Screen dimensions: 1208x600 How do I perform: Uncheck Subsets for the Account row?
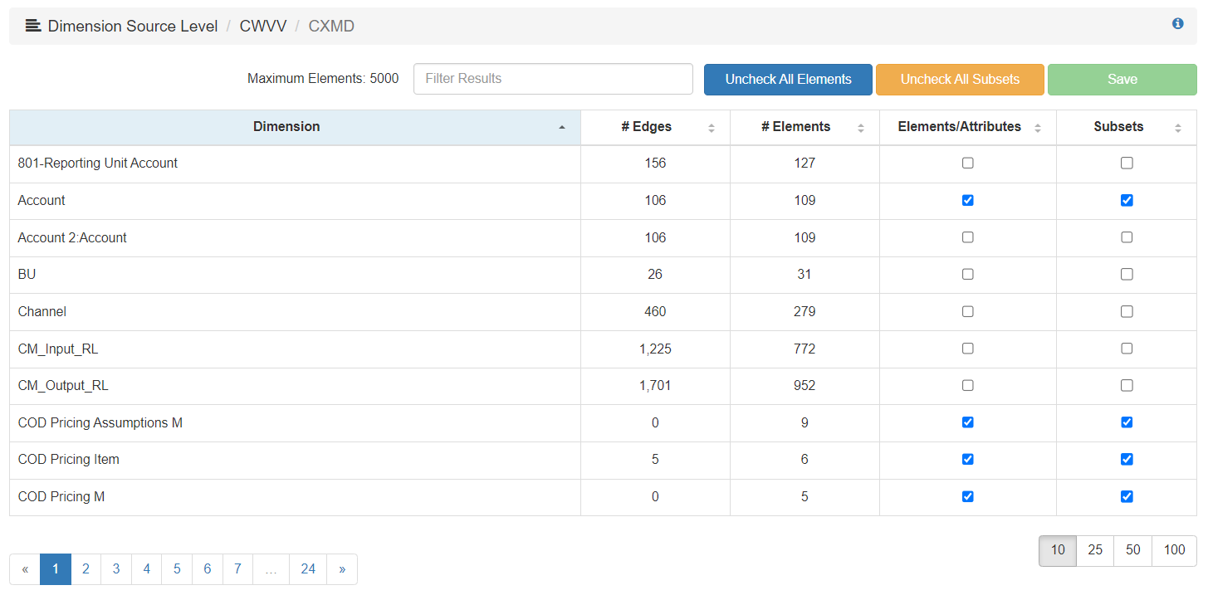(x=1127, y=200)
